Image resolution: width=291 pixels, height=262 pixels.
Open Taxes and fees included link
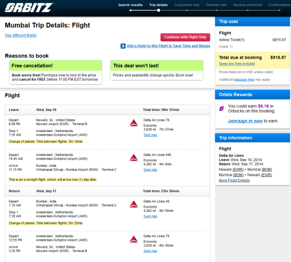point(237,63)
